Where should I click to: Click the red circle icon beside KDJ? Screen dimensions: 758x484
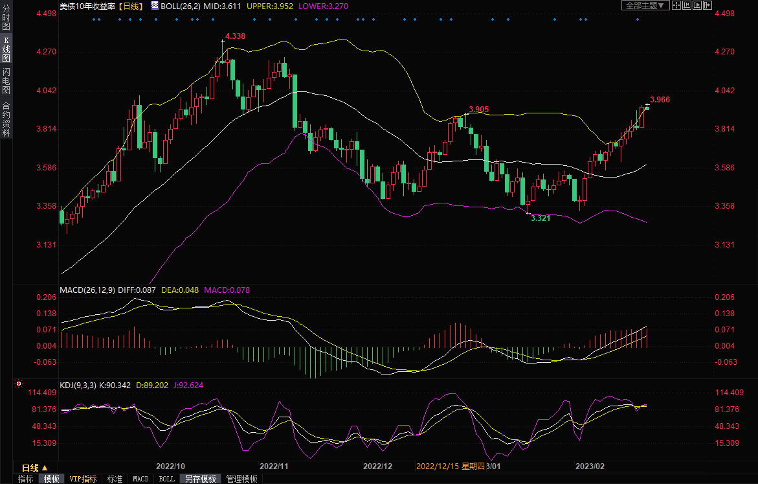(x=18, y=384)
